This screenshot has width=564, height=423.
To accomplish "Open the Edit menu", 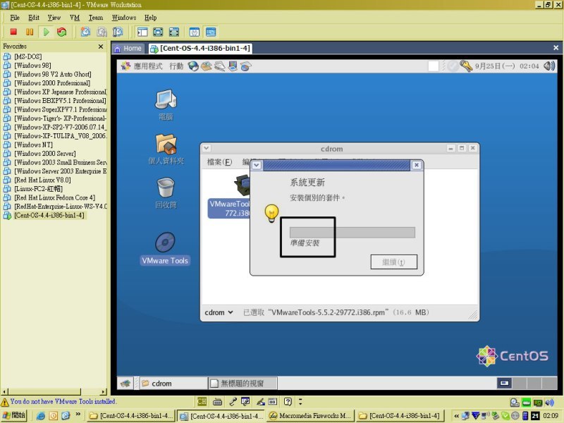I will 34,18.
